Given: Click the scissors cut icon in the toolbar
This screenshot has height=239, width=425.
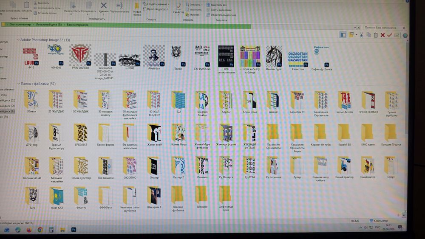Looking at the screenshot, I should (362, 35).
